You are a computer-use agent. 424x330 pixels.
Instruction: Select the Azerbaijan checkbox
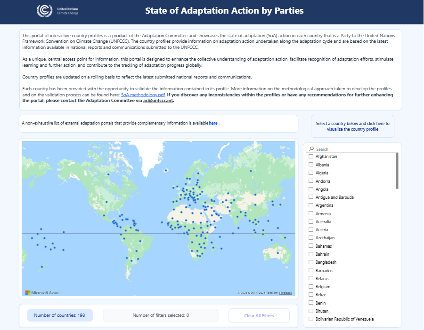point(311,238)
